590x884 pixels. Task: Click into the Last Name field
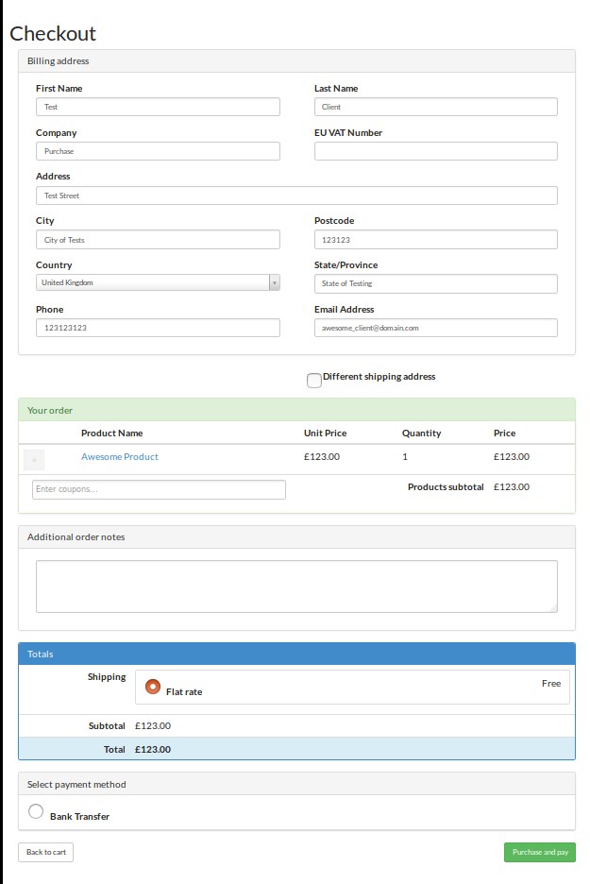pos(435,107)
